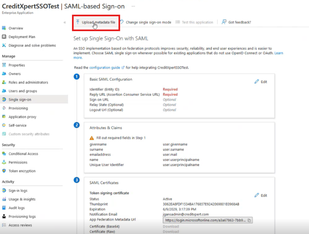Click the emailaddress claim label
The height and width of the screenshot is (234, 309).
[x=100, y=154]
